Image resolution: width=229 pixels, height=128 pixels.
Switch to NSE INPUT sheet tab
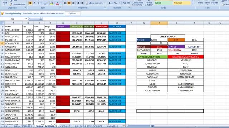(x=65, y=126)
